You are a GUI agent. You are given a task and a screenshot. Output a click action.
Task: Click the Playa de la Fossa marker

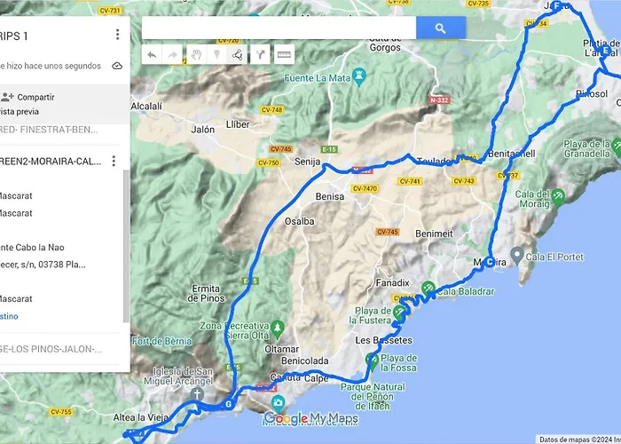click(372, 359)
